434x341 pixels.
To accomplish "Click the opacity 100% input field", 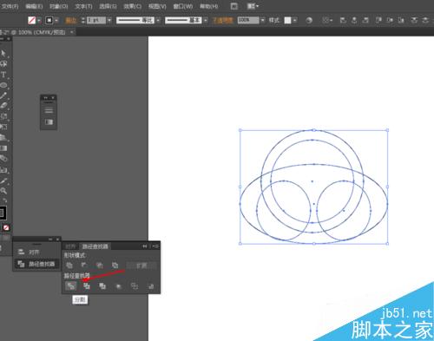I will click(248, 20).
